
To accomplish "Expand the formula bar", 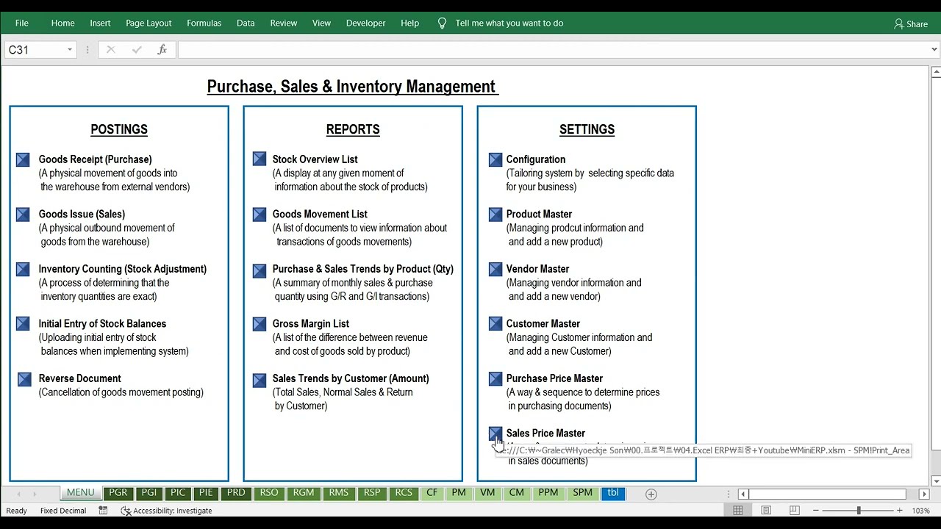I will pos(934,50).
